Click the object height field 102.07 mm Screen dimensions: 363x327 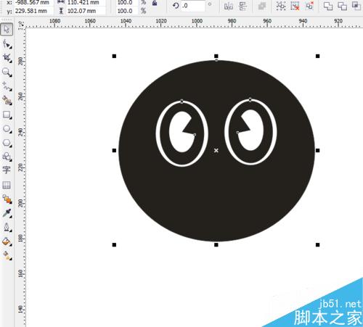[x=86, y=11]
